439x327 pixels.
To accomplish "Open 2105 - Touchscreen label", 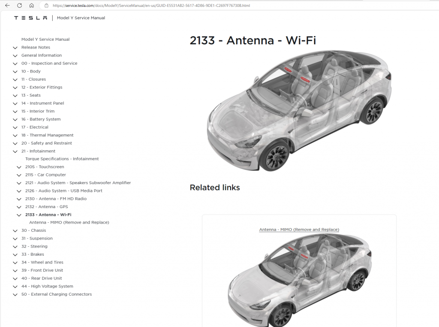I will tap(45, 167).
